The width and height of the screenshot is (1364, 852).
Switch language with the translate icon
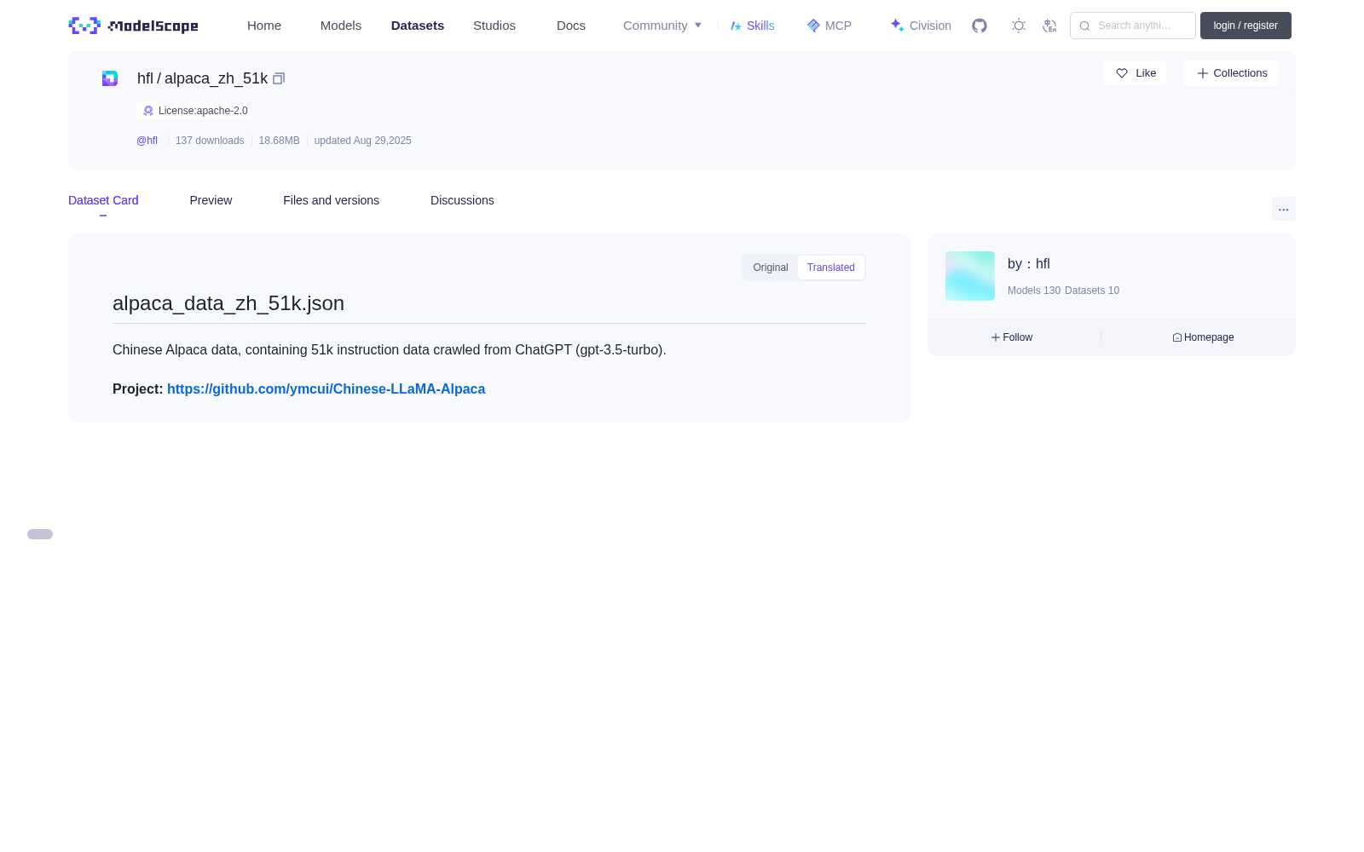point(1050,26)
